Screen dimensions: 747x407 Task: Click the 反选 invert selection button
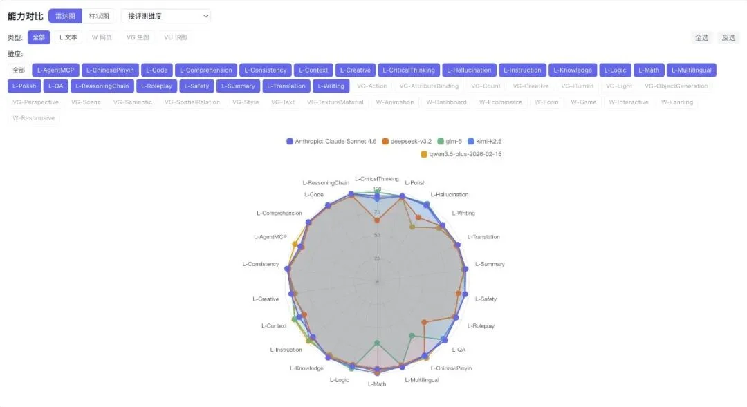(728, 38)
